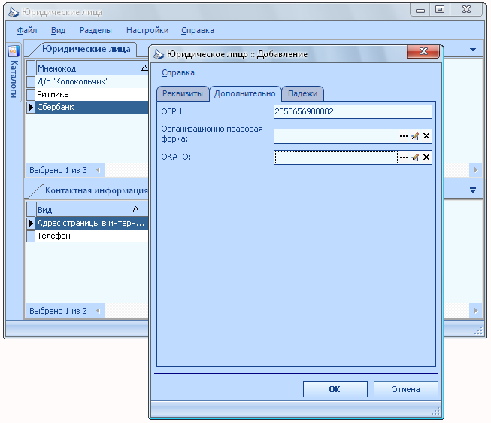Open the Юридические лица panel dropdown arrow
This screenshot has width=491, height=423.
coord(473,50)
